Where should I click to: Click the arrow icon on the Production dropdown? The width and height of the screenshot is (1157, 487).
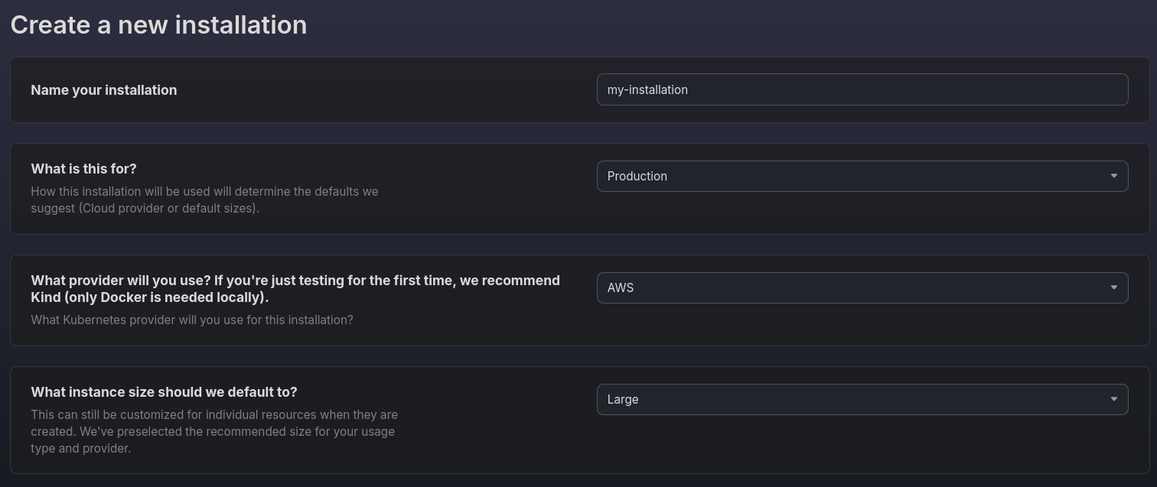click(1113, 176)
